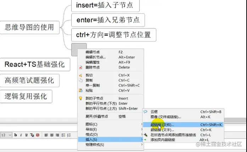Viewport: 247px width, 152px height.
Task: Click the arrow icon beside graphic connector
Action: click(x=146, y=135)
